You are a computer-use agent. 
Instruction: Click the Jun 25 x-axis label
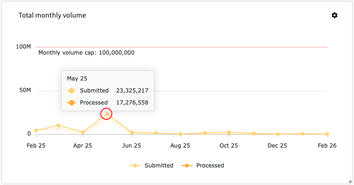[132, 146]
